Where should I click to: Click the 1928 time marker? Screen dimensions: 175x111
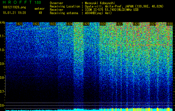point(136,24)
